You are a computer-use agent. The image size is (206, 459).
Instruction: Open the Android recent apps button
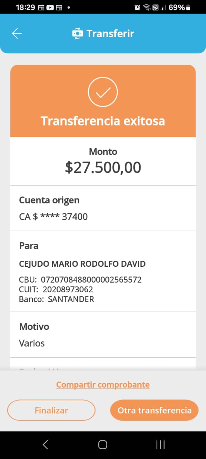[161, 445]
